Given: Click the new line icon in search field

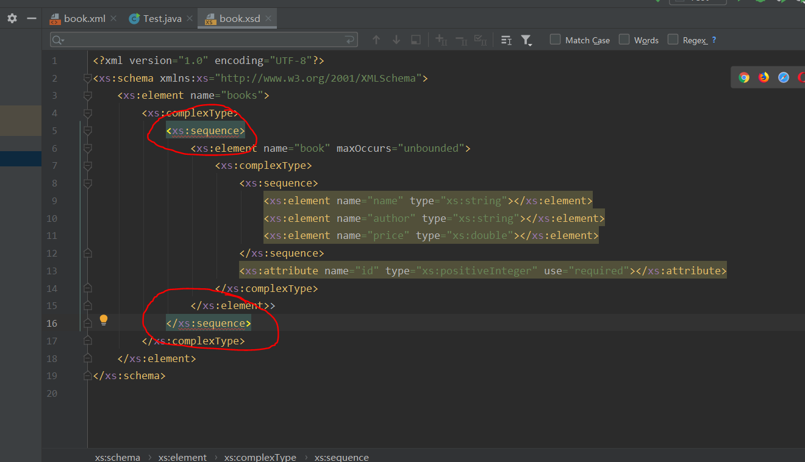Looking at the screenshot, I should 350,40.
